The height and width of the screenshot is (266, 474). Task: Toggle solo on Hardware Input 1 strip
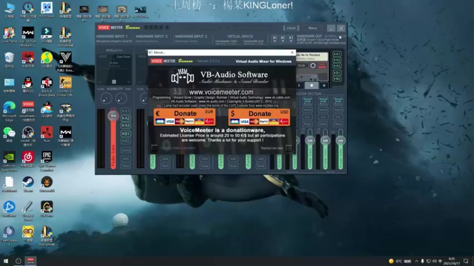(x=126, y=158)
